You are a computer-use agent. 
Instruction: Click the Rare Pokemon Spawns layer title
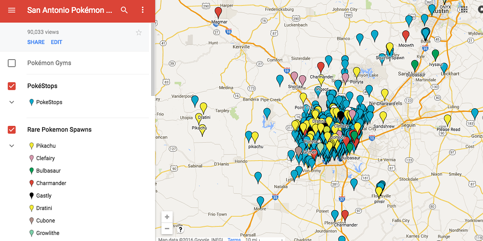pyautogui.click(x=59, y=130)
